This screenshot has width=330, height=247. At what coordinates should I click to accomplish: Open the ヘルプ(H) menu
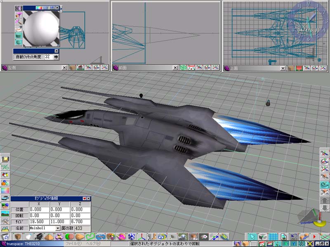tap(94, 244)
